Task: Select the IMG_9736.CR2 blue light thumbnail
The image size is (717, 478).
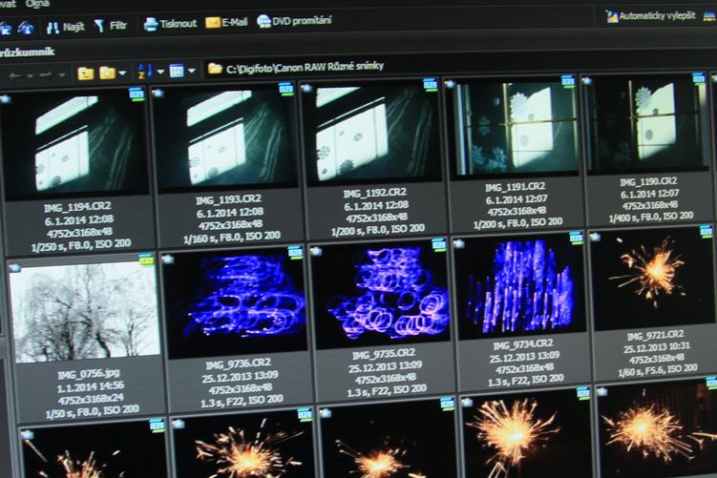Action: pyautogui.click(x=236, y=301)
